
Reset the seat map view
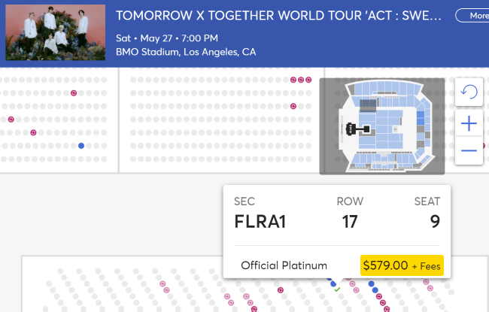469,92
